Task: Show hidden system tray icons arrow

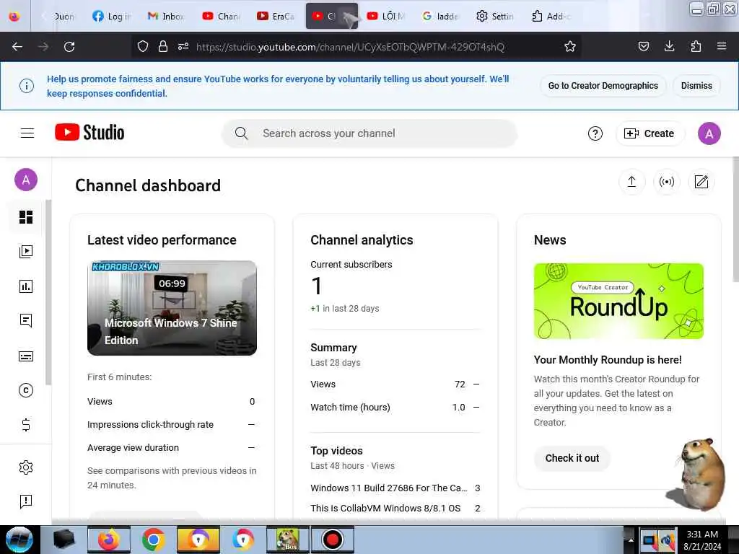Action: [631, 540]
